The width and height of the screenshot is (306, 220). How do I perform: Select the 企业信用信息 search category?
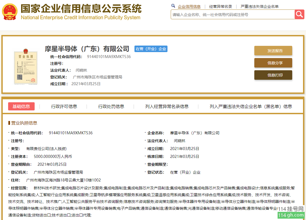click(x=189, y=7)
